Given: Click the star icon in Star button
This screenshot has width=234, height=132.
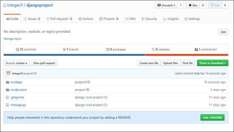Looking at the screenshot, I should click(190, 5).
